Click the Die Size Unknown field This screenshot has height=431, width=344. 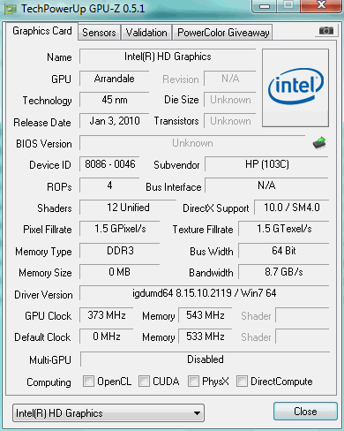click(x=230, y=100)
